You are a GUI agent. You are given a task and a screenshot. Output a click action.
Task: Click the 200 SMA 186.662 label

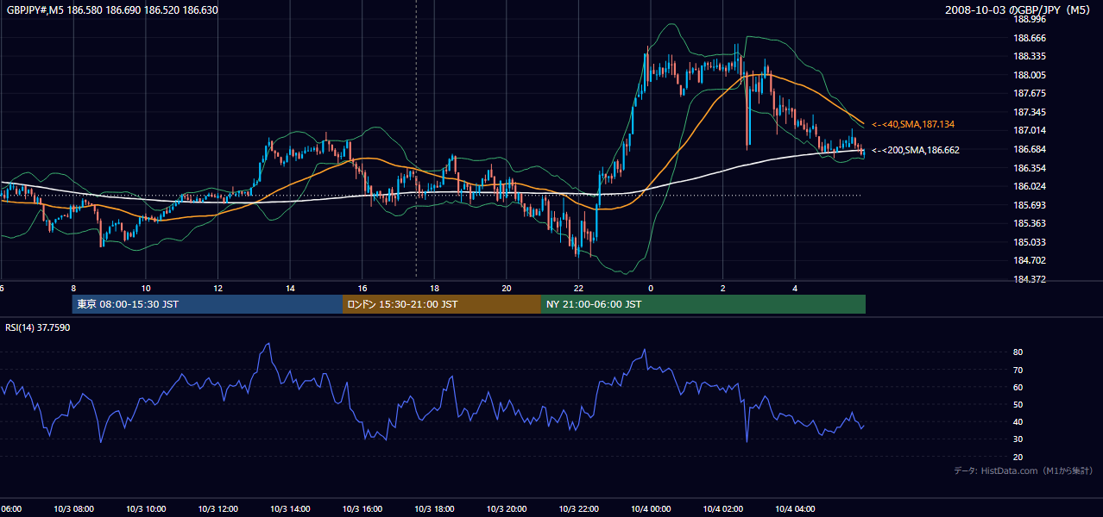(x=916, y=150)
